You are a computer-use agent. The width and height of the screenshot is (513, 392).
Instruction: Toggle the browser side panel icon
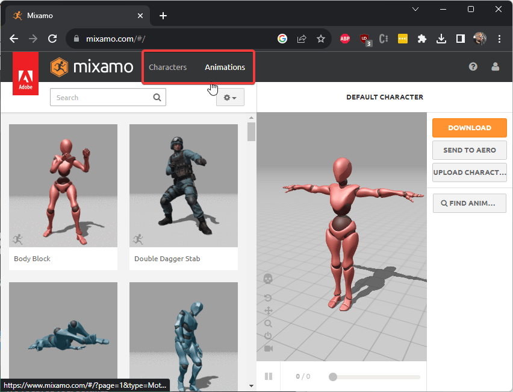pos(461,39)
